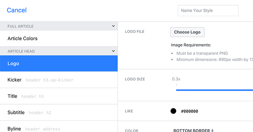Click the Full Article header label
253x132 pixels.
pos(21,26)
